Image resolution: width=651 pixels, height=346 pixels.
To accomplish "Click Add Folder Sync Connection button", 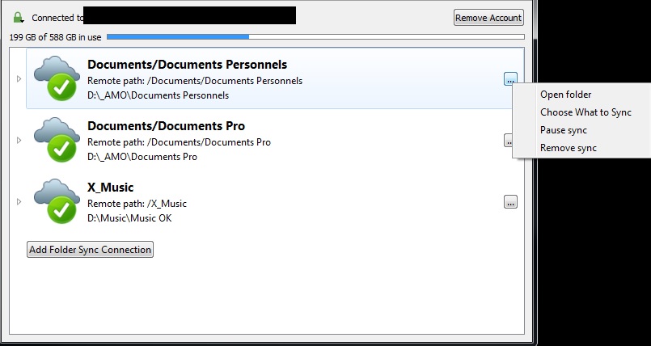I will [90, 250].
